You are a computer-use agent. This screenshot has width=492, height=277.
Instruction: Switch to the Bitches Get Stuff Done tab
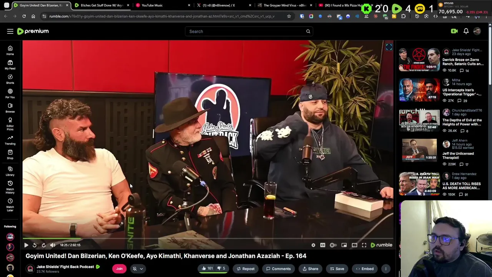pos(102,5)
